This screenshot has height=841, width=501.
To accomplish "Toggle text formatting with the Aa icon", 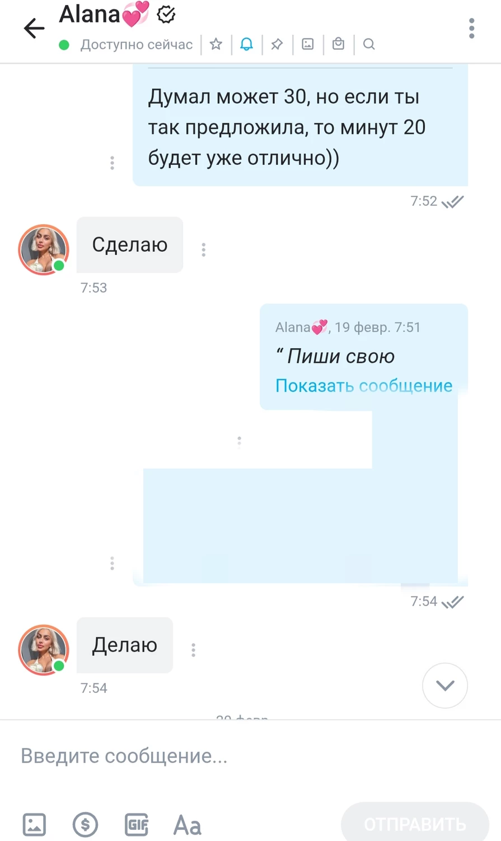I will 187,825.
